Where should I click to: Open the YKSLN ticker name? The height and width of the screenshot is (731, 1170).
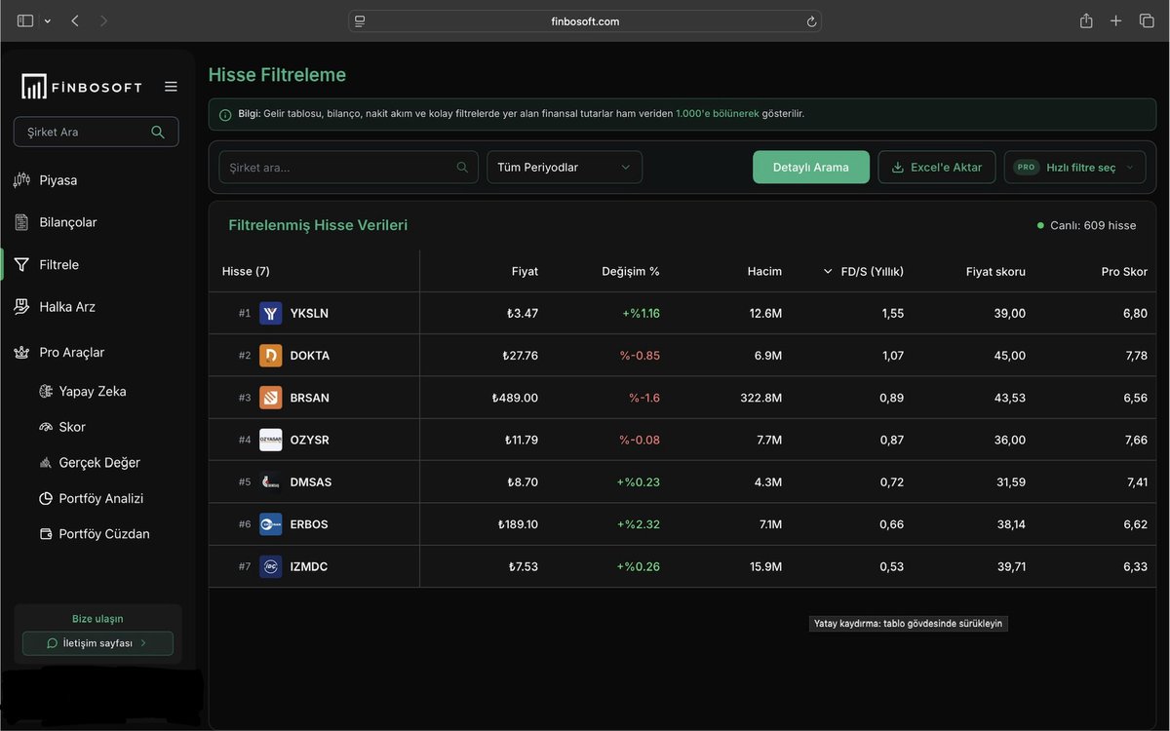tap(309, 313)
